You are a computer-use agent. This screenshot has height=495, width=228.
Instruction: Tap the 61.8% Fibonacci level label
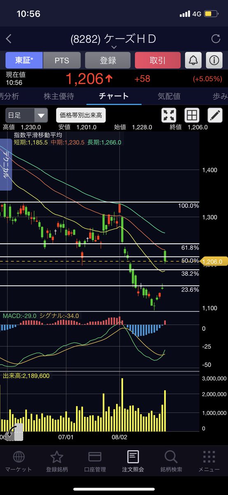click(190, 247)
